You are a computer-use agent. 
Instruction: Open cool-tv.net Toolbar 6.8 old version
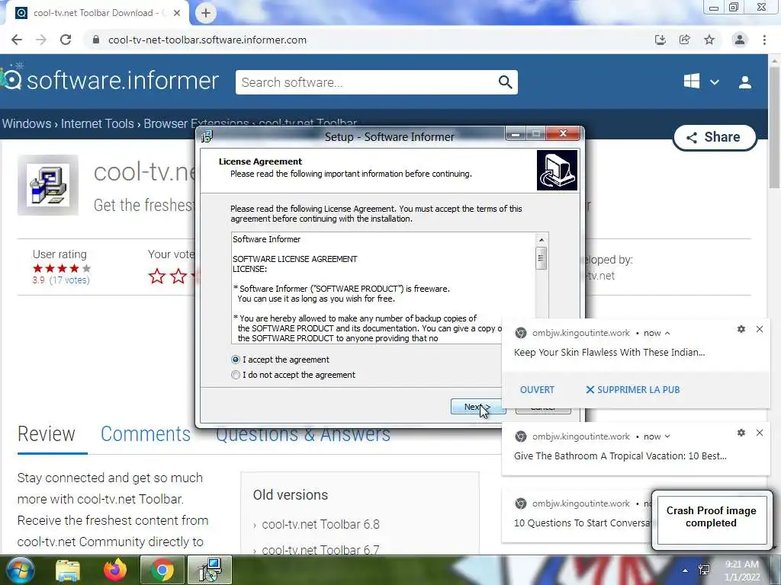(321, 524)
